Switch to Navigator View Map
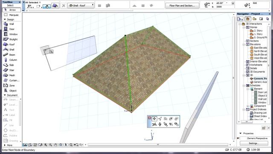The height and width of the screenshot is (154, 273). point(255,19)
